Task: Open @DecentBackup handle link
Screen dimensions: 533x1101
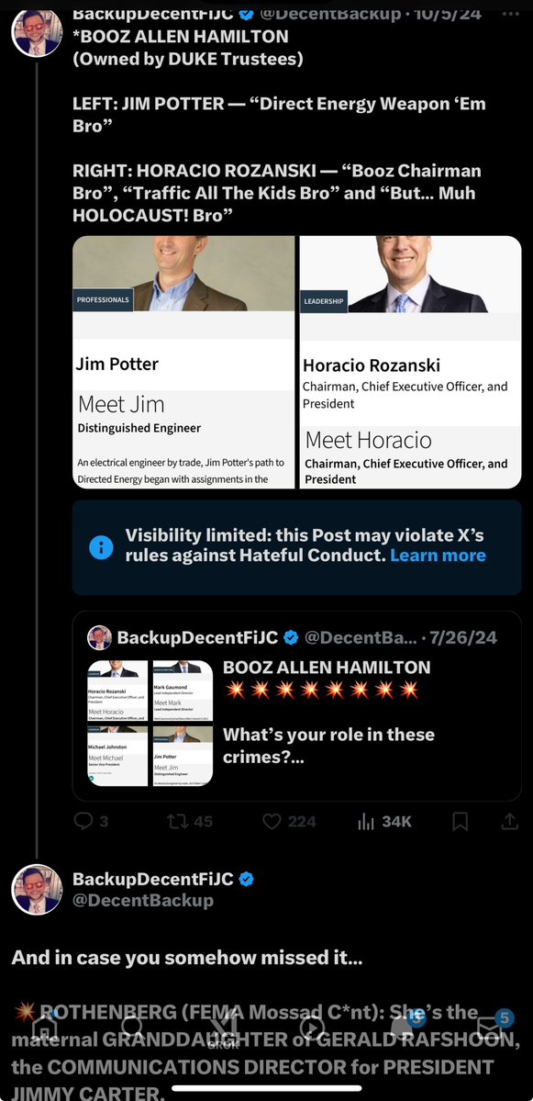Action: point(143,900)
